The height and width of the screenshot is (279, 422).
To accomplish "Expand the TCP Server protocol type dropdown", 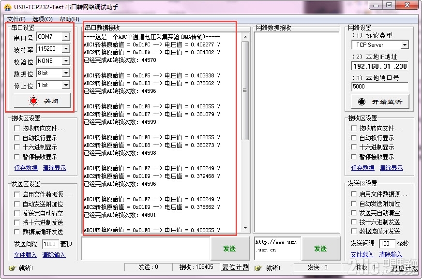I will 405,45.
